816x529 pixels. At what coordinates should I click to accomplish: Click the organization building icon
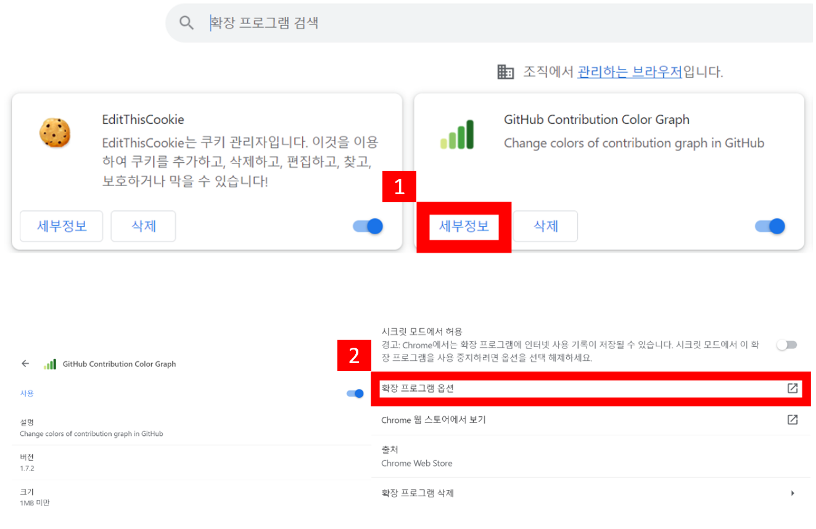(x=505, y=72)
